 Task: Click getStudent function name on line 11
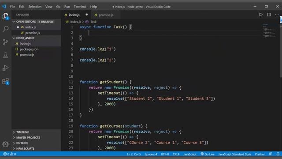tap(111, 82)
